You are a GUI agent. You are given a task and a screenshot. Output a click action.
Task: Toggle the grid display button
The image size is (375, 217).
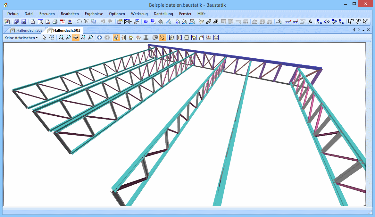pyautogui.click(x=146, y=38)
